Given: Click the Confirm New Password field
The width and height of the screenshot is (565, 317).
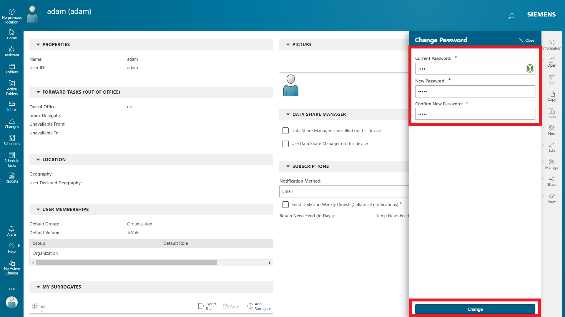Looking at the screenshot, I should point(475,114).
